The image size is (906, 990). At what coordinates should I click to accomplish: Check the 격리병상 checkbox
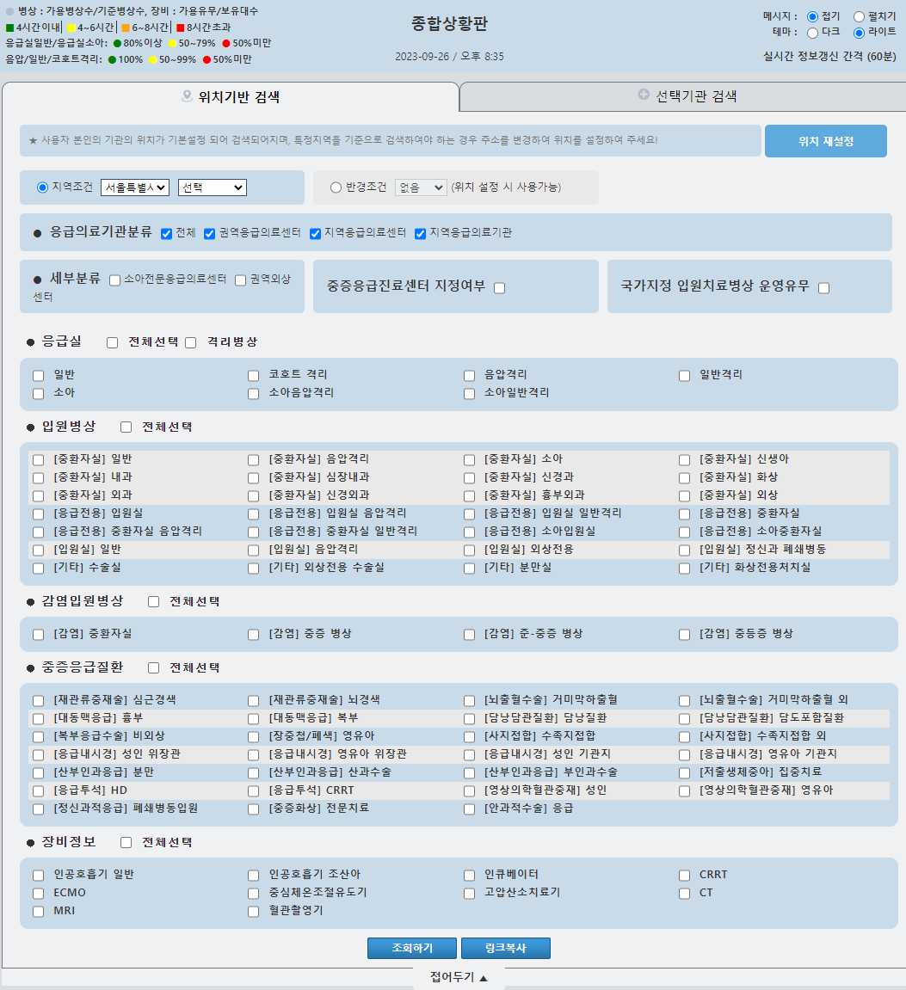pos(191,343)
